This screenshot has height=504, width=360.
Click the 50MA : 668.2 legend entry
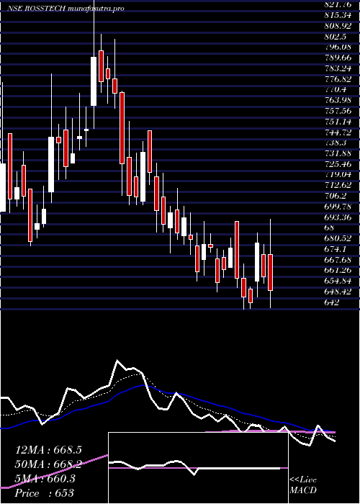coord(48,464)
